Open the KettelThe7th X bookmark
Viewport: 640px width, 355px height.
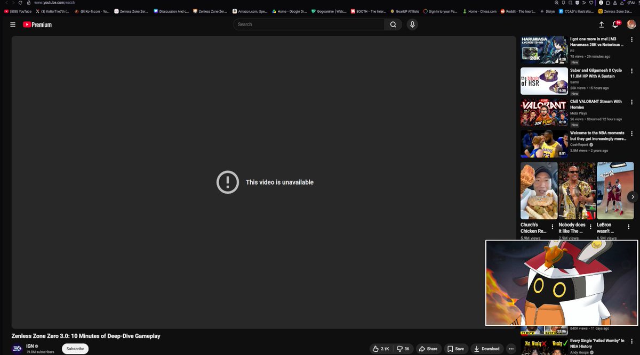[52, 11]
